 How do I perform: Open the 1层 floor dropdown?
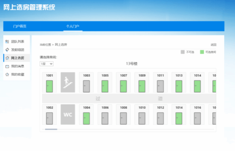tap(47, 64)
